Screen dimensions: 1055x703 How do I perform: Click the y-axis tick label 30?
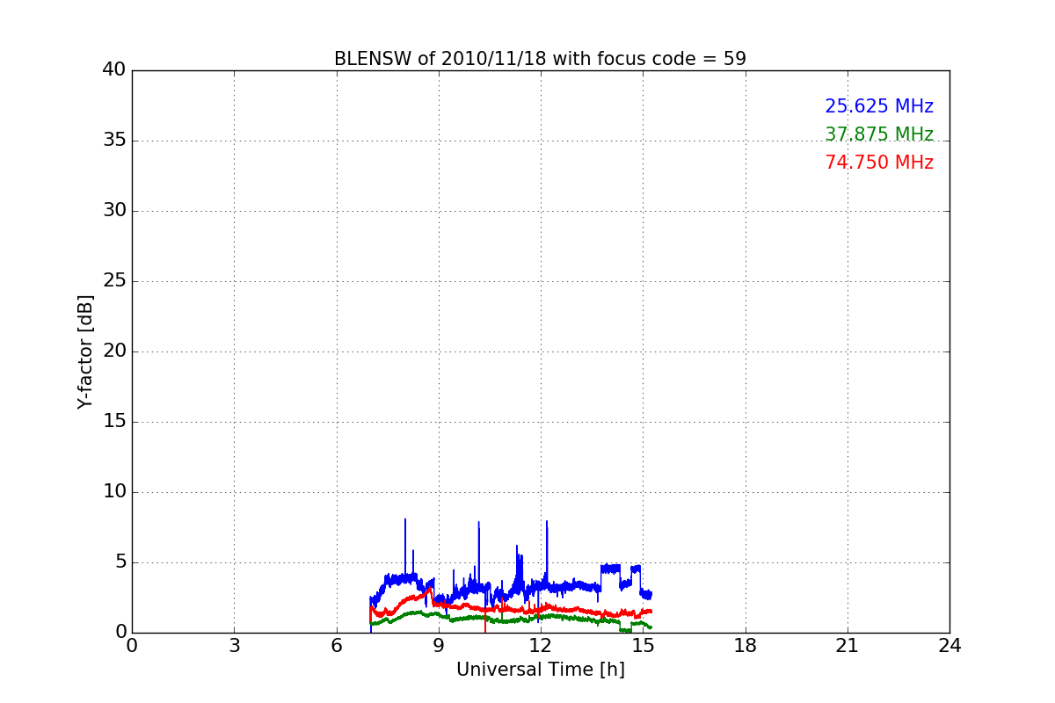coord(114,211)
